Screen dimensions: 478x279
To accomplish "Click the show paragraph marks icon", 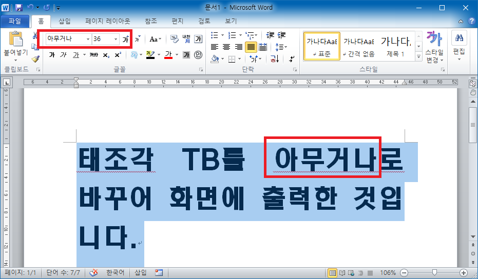I will tap(292, 58).
